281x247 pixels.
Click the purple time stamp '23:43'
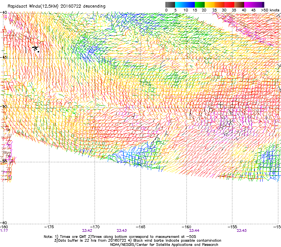tap(122, 231)
